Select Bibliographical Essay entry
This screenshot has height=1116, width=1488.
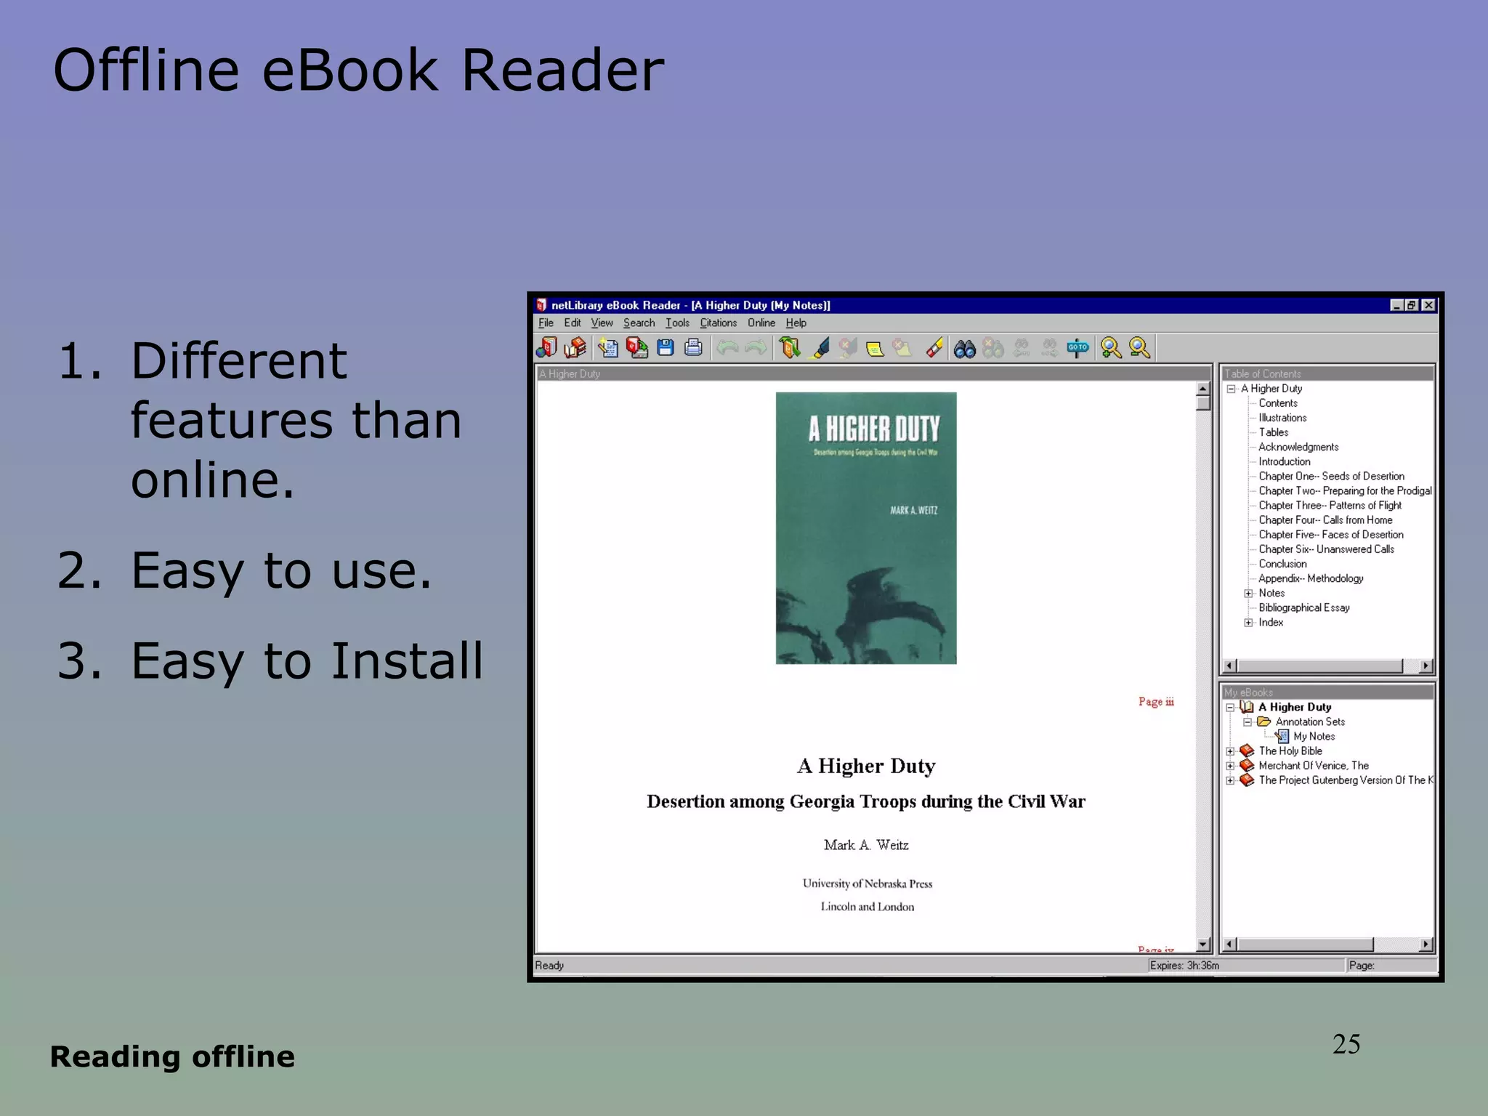1304,607
